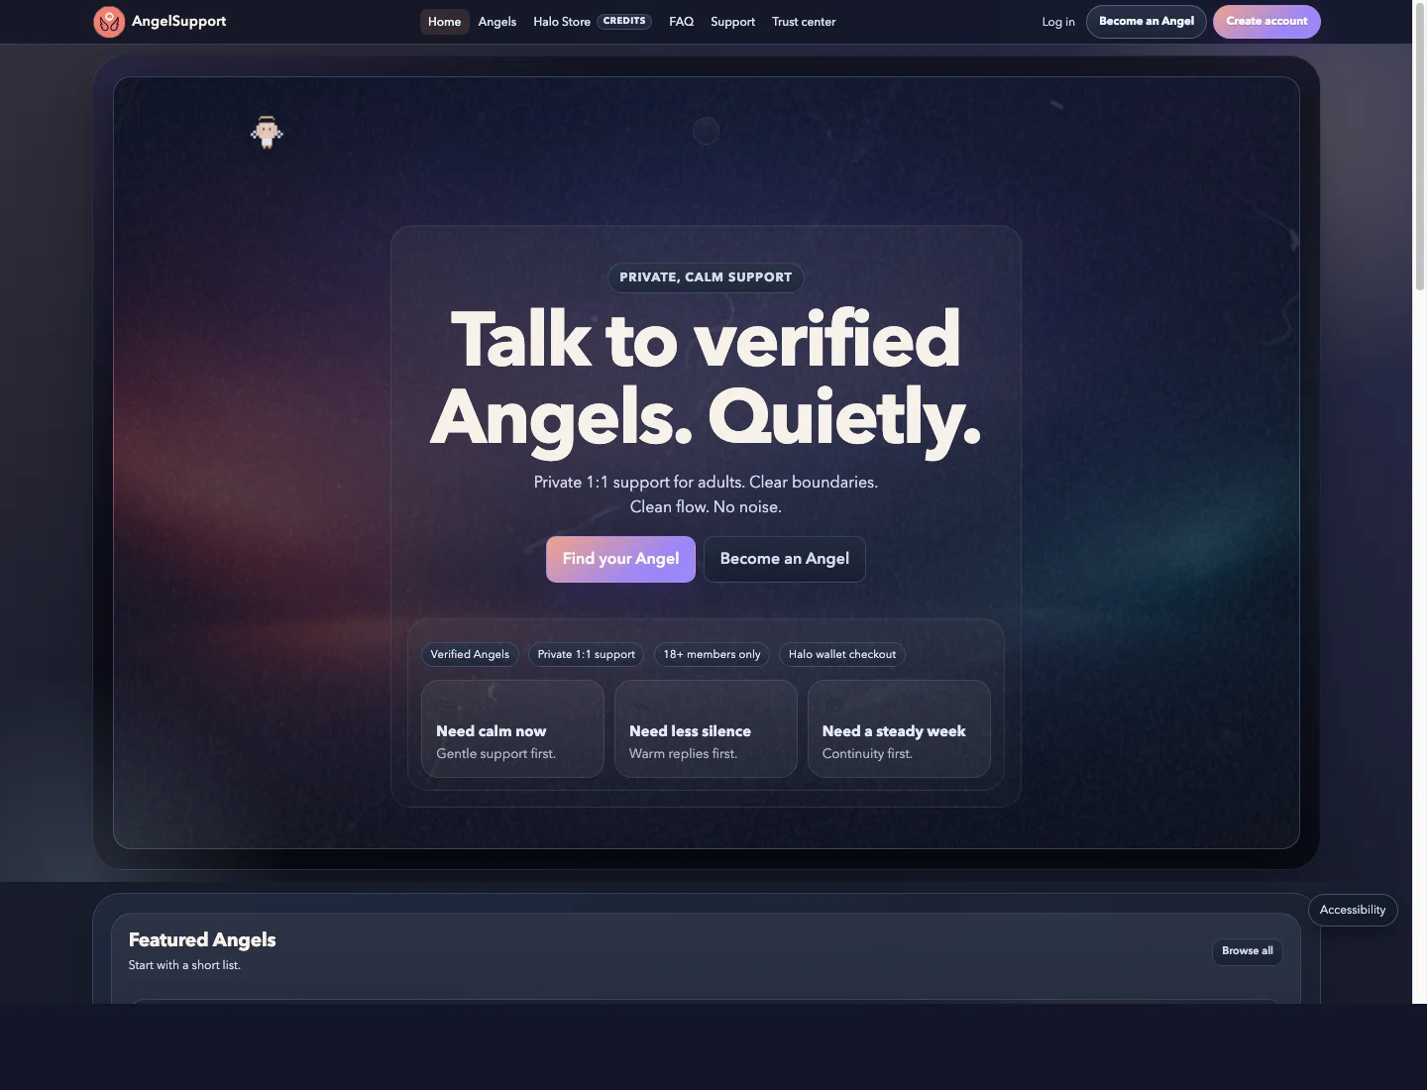Go to the Angels page

point(497,22)
